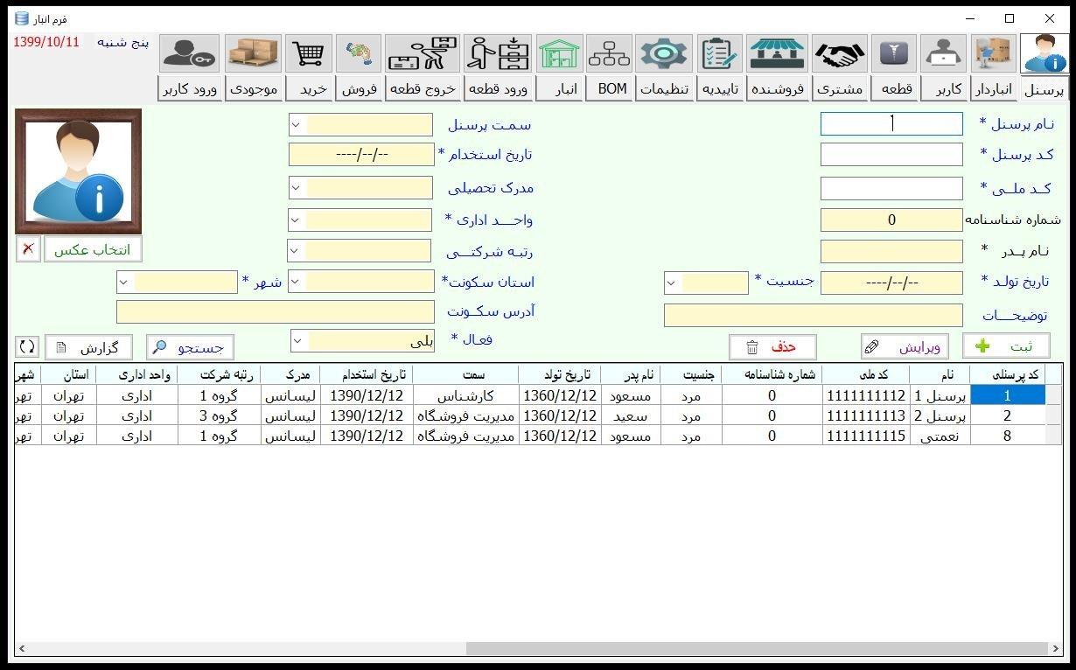Click the خروج قطعه part exit icon

pyautogui.click(x=423, y=54)
